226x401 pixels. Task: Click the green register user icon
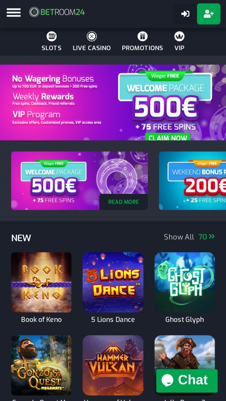point(209,14)
